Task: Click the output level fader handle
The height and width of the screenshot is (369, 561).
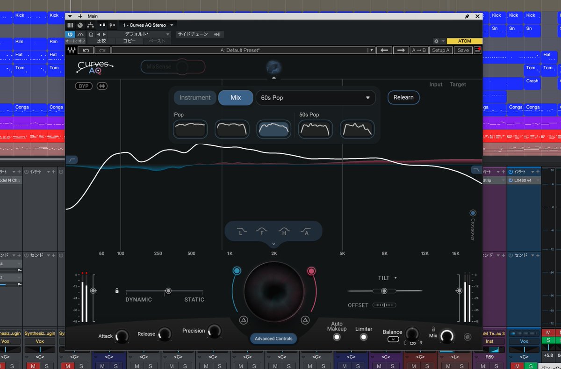Action: coord(460,291)
